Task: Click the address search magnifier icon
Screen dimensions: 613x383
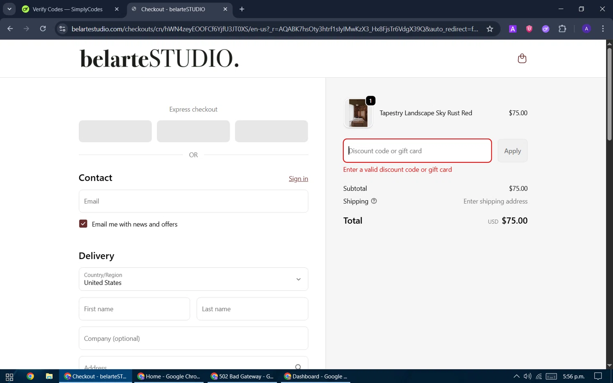Action: 298,367
